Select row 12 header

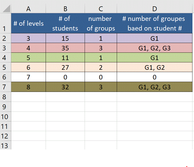(5, 136)
